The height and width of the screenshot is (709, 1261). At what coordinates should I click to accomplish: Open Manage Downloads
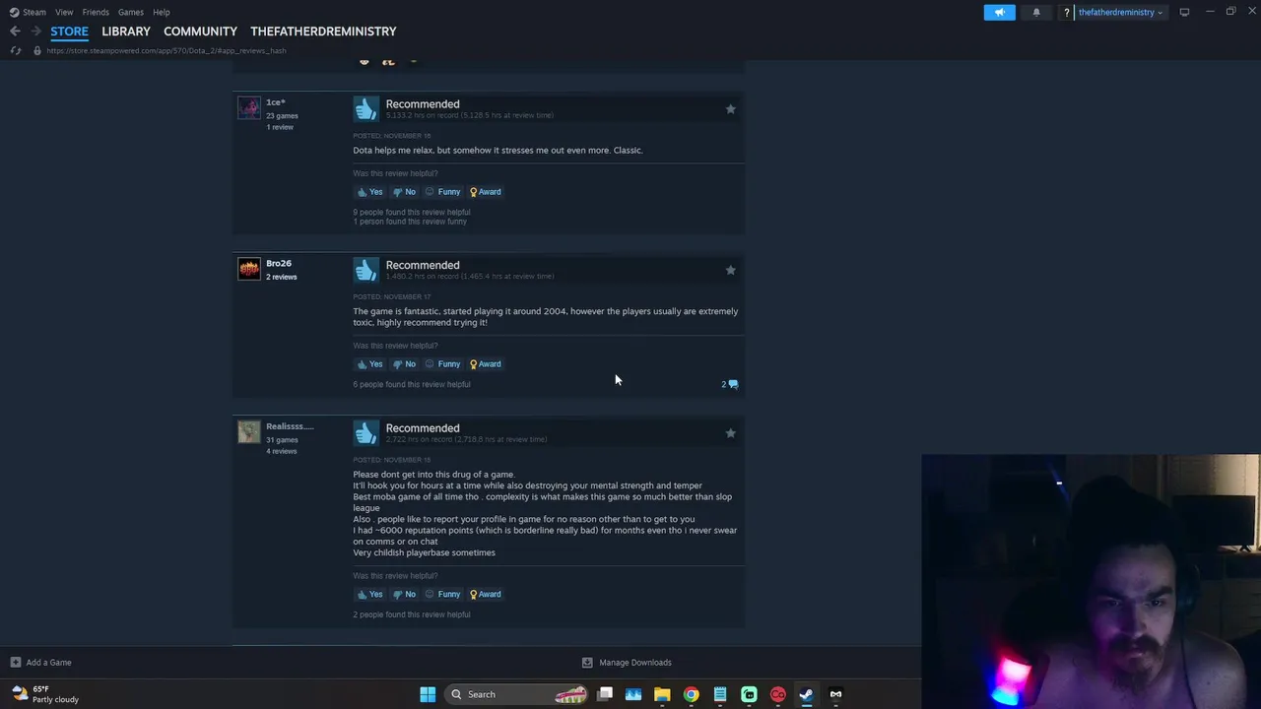coord(627,663)
